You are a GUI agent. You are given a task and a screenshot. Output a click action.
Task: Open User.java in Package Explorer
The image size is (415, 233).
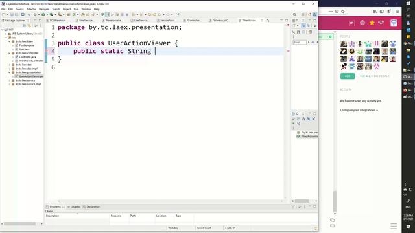tap(24, 49)
